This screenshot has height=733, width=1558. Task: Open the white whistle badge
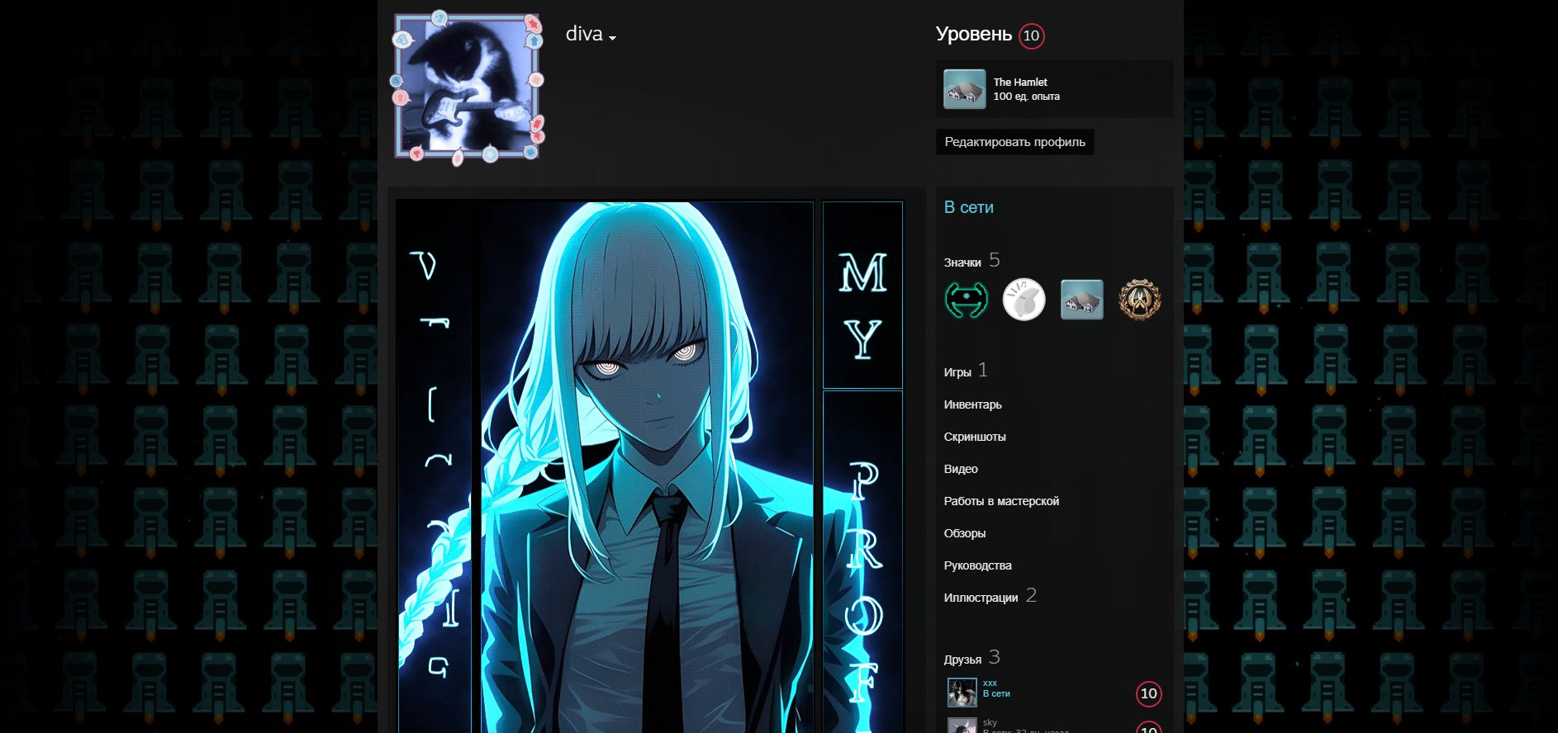tap(1024, 300)
